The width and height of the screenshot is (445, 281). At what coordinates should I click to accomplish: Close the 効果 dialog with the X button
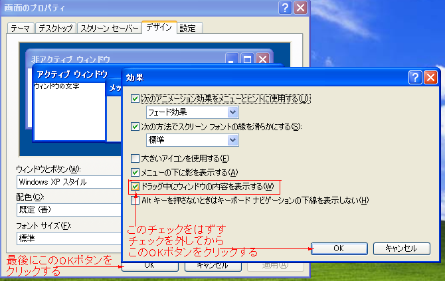pos(430,77)
